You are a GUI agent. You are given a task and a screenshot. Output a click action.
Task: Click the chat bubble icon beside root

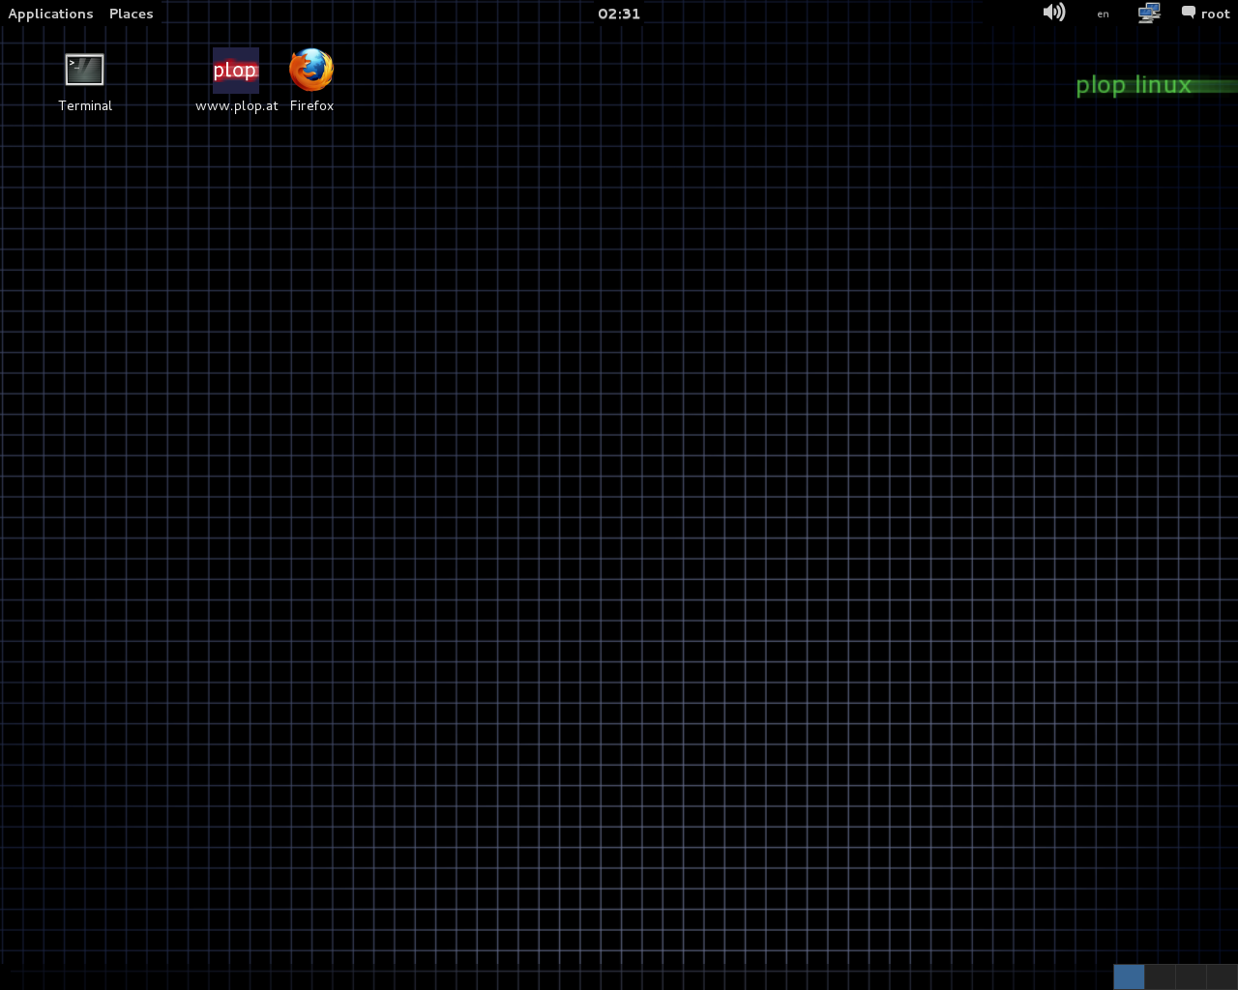click(x=1189, y=13)
